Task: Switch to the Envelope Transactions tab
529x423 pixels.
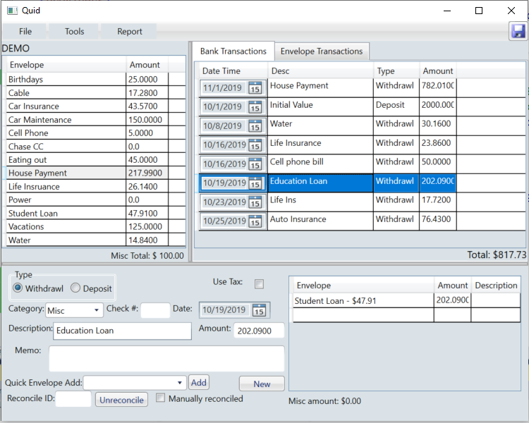Action: [x=321, y=51]
